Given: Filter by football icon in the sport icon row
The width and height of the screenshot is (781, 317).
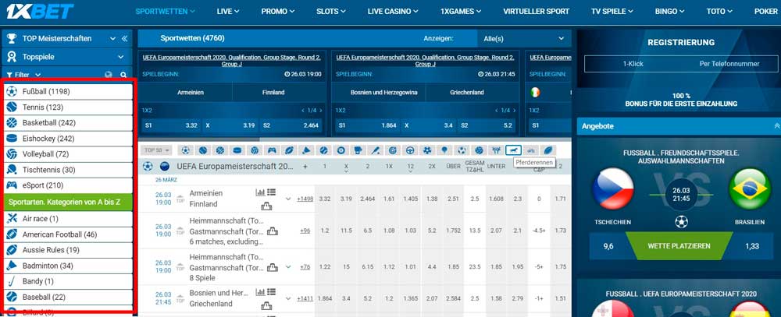Looking at the screenshot, I should [185, 150].
